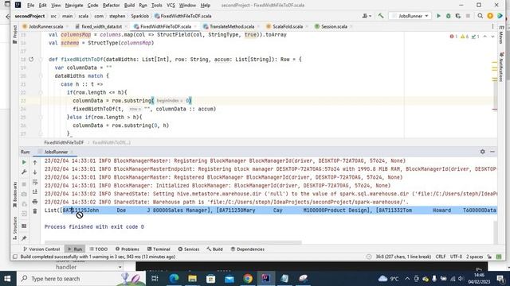The image size is (510, 286).
Task: Run with coverage from the main toolbar
Action: pos(458,16)
